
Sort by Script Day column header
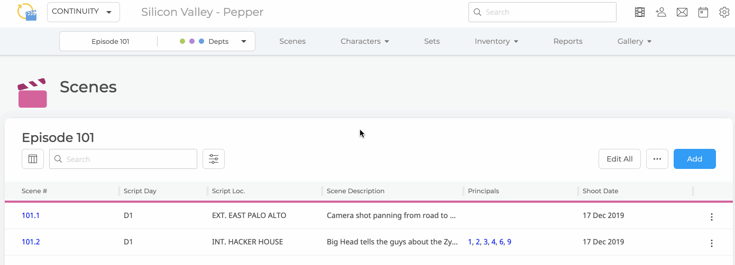pos(140,191)
